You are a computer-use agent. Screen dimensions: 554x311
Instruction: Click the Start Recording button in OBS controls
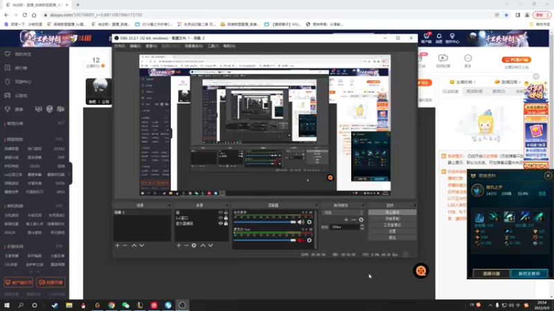click(x=392, y=219)
